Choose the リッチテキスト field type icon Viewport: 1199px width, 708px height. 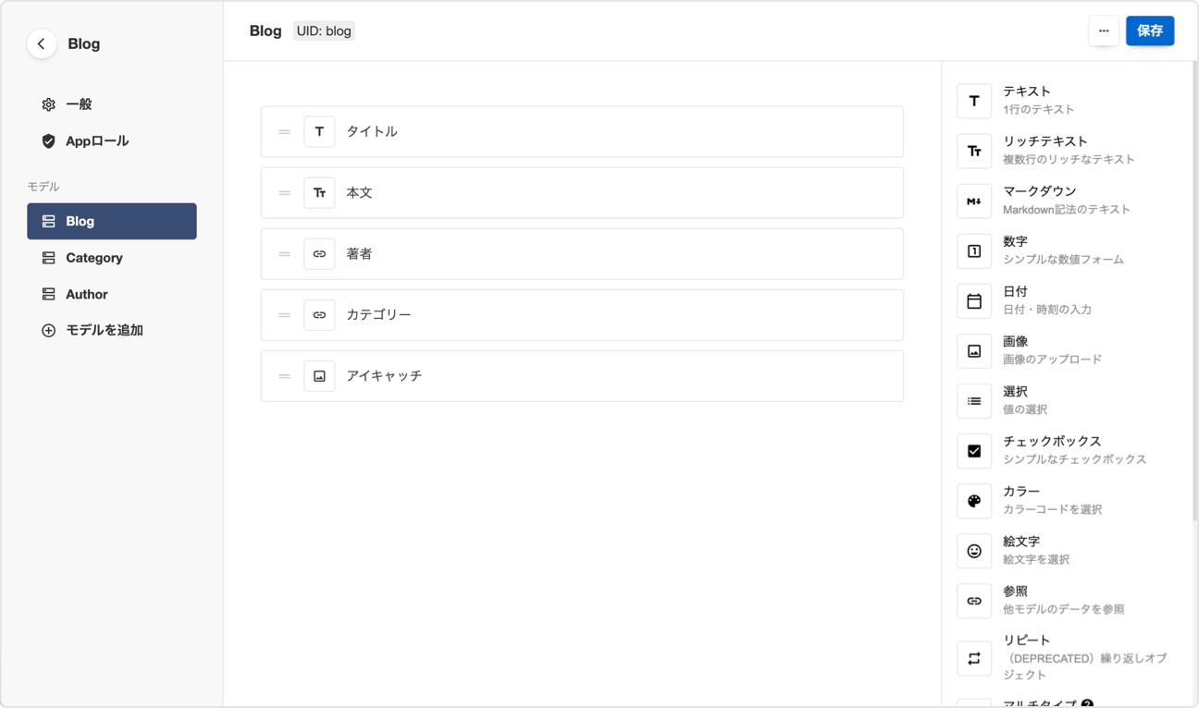[x=974, y=151]
